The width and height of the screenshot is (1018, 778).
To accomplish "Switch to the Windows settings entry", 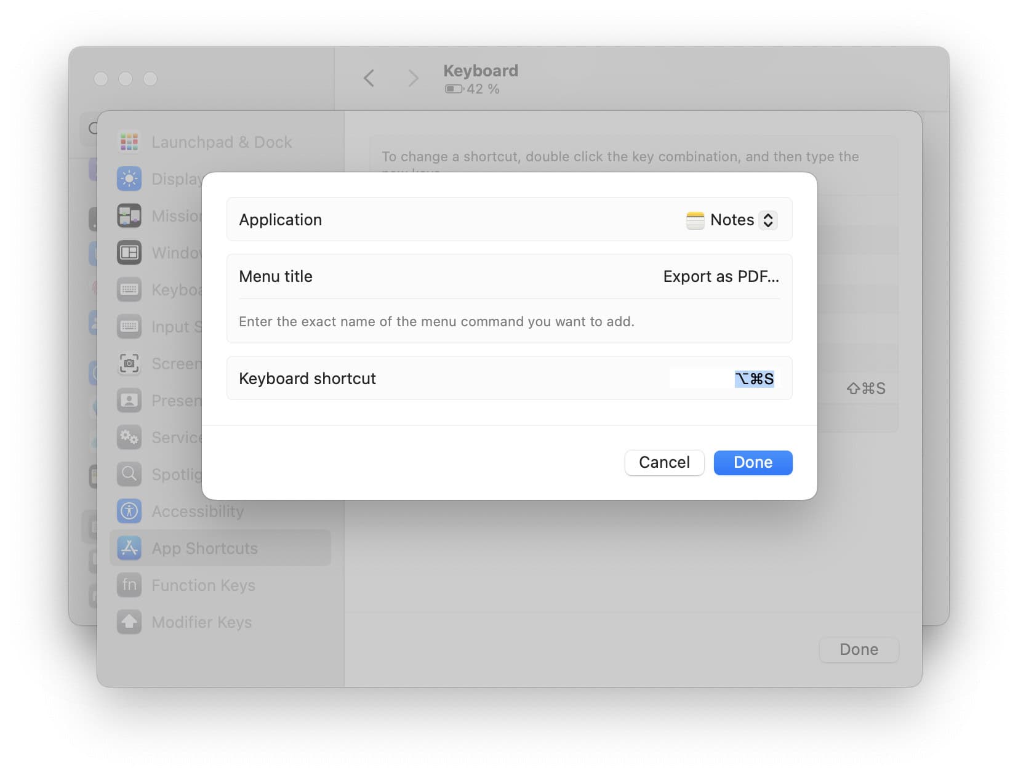I will [x=129, y=252].
